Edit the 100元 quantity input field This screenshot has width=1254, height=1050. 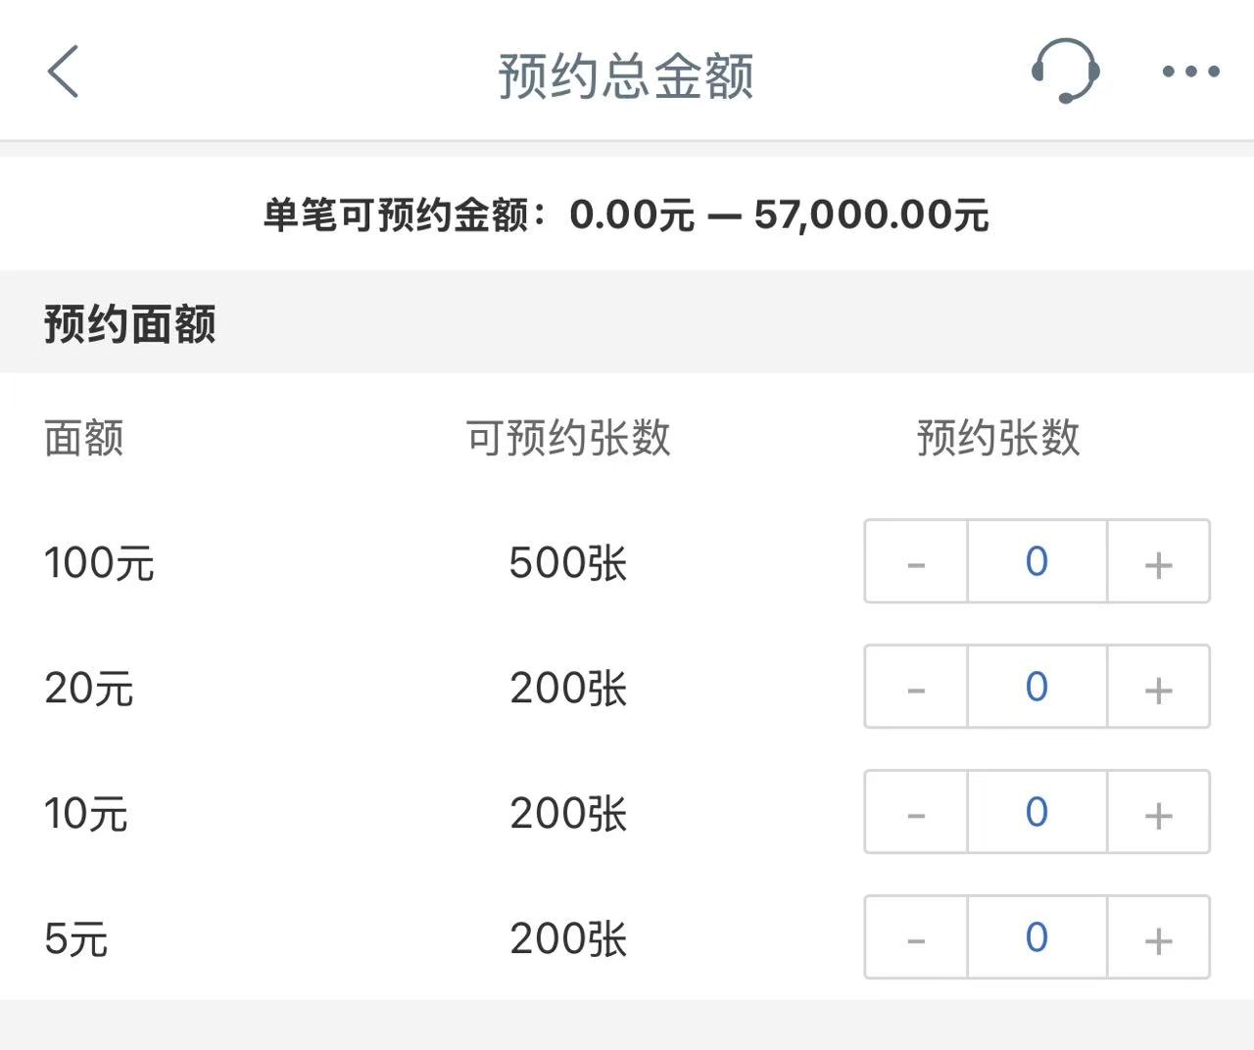coord(1037,562)
